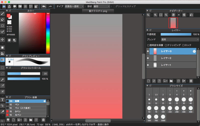Click the canvas horizontal scrollbar
Image resolution: width=200 pixels, height=126 pixels.
click(98, 121)
